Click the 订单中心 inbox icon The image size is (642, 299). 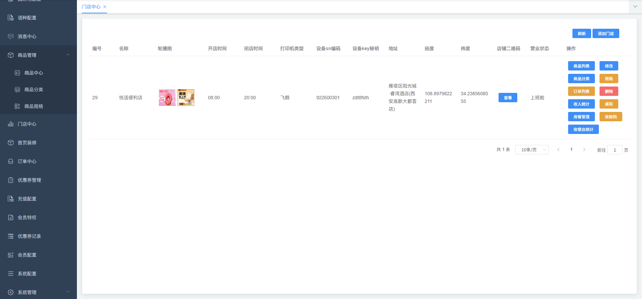[11, 161]
